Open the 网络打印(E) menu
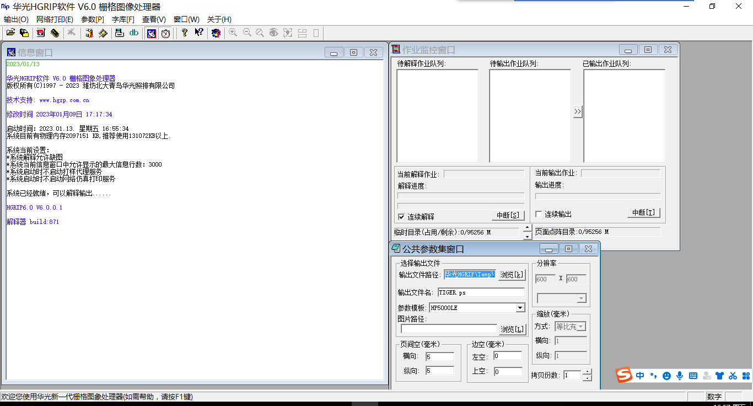This screenshot has width=753, height=406. tap(55, 19)
